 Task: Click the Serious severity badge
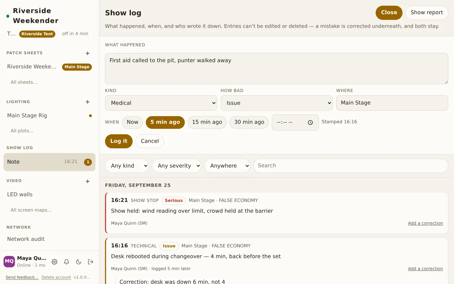click(x=174, y=201)
